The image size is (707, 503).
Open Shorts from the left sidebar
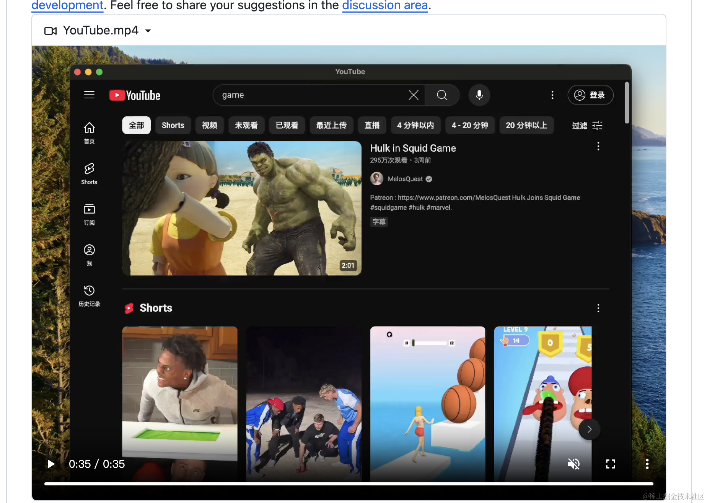coord(89,174)
